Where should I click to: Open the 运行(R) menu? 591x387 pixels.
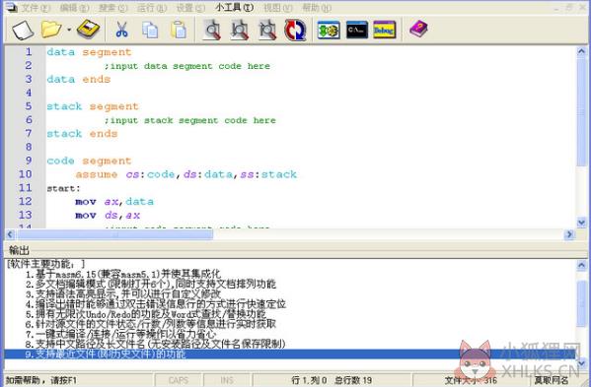coord(152,8)
